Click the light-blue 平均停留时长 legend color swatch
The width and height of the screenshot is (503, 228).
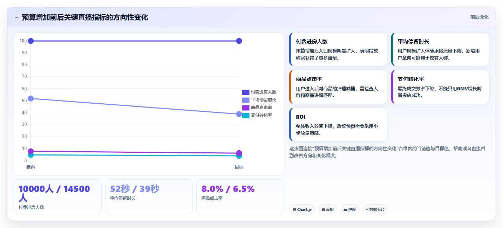246,100
